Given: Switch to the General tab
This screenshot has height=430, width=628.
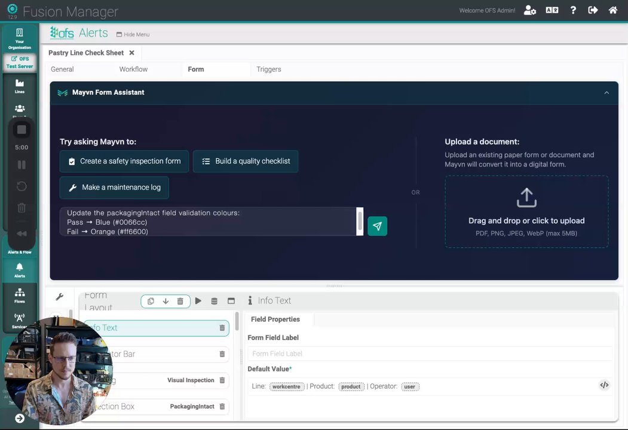Looking at the screenshot, I should pos(62,69).
